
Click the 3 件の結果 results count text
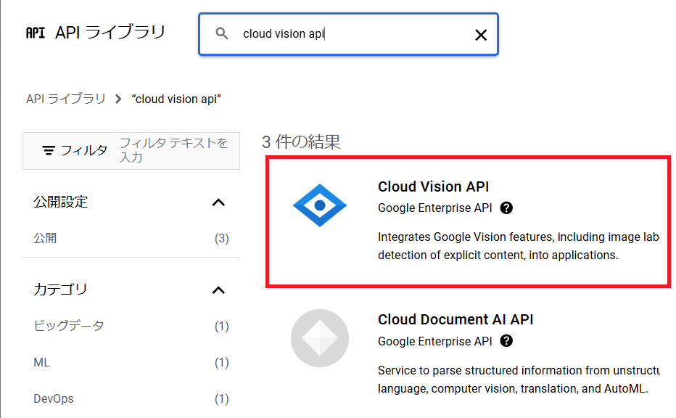click(301, 142)
